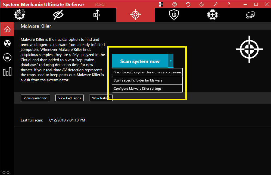Click the View Exclusions button
This screenshot has width=271, height=175.
click(70, 98)
